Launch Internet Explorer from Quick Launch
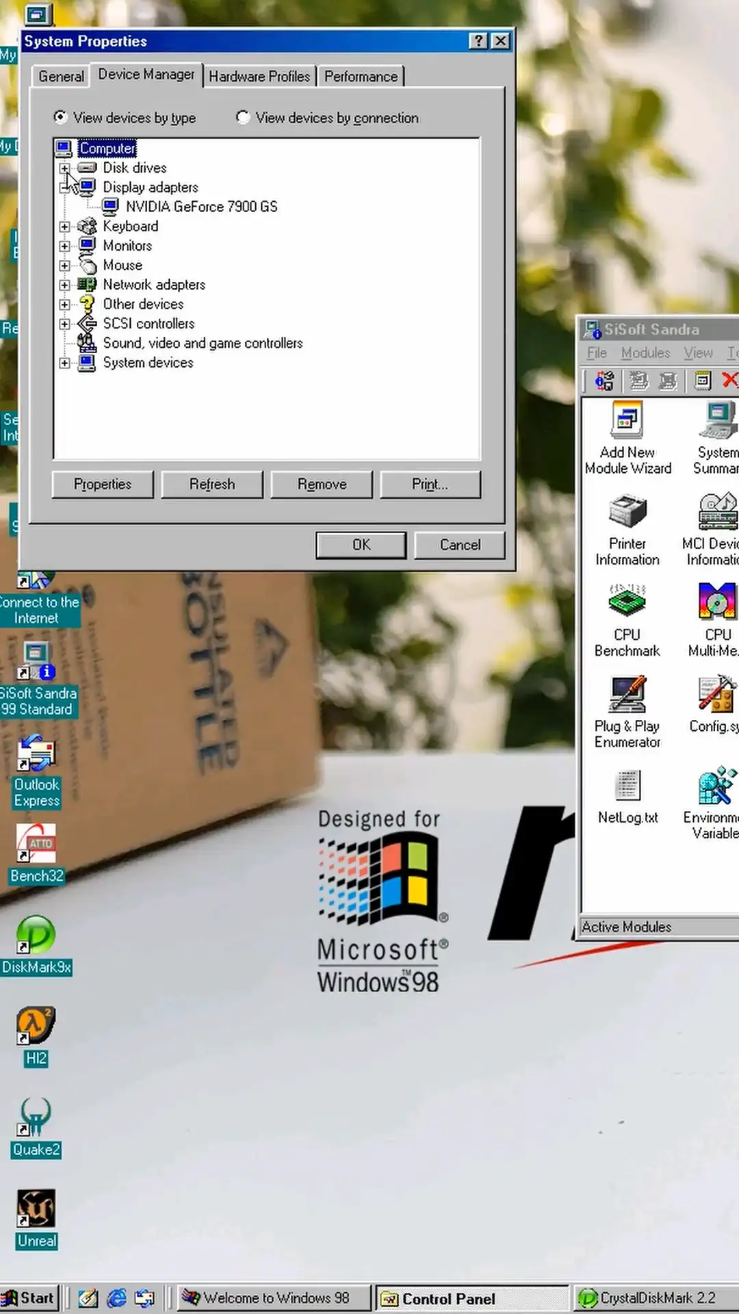Image resolution: width=739 pixels, height=1314 pixels. [x=117, y=1298]
